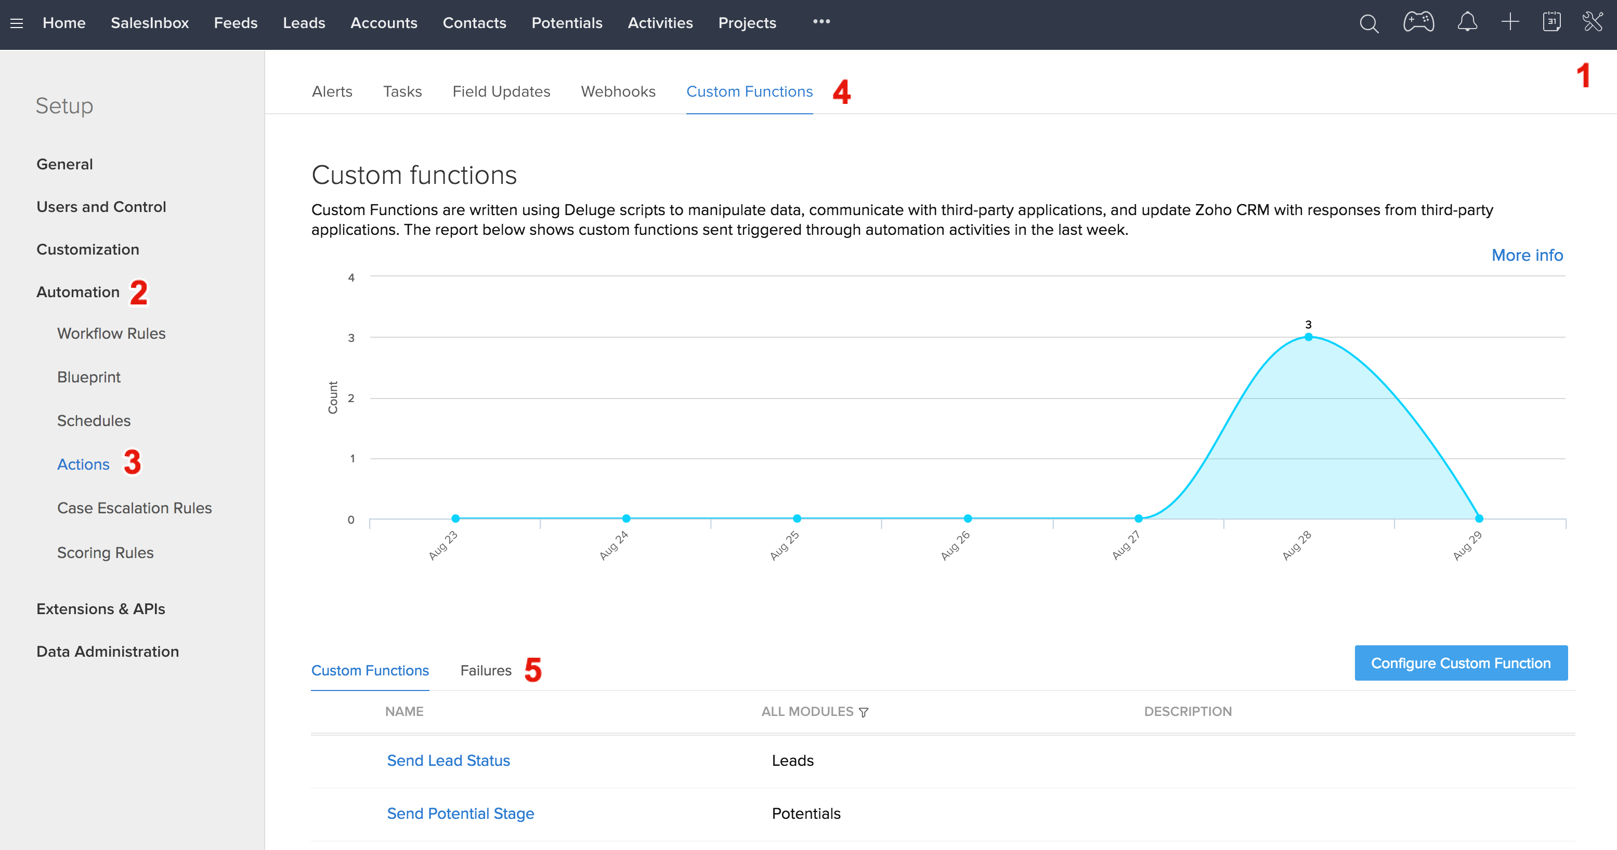1617x850 pixels.
Task: Open the Send Lead Status function
Action: click(x=448, y=761)
